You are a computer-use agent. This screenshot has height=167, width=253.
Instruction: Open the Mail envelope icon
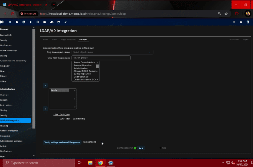[x=45, y=22]
